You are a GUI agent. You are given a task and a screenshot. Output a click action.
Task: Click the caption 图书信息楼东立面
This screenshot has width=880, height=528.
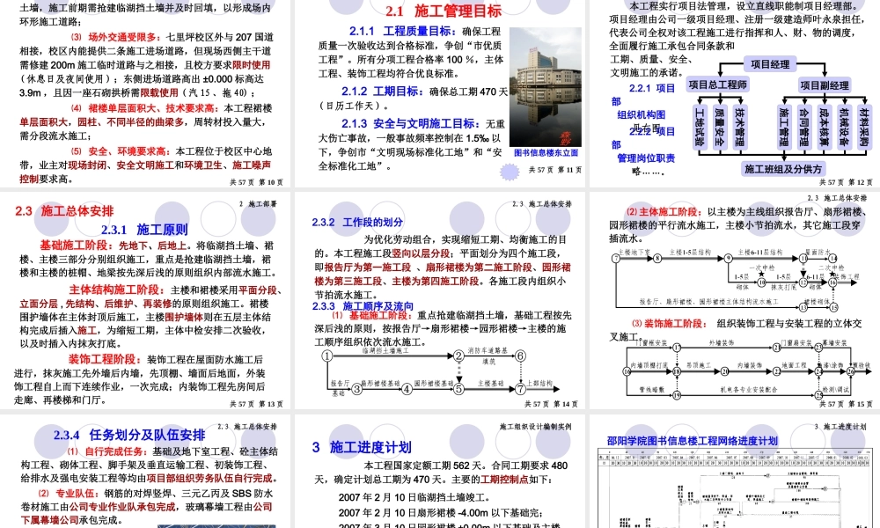coord(546,152)
